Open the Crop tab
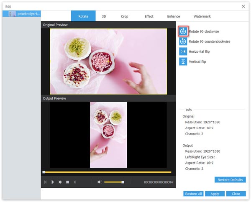Viewport: 251px width, 202px height. point(125,16)
